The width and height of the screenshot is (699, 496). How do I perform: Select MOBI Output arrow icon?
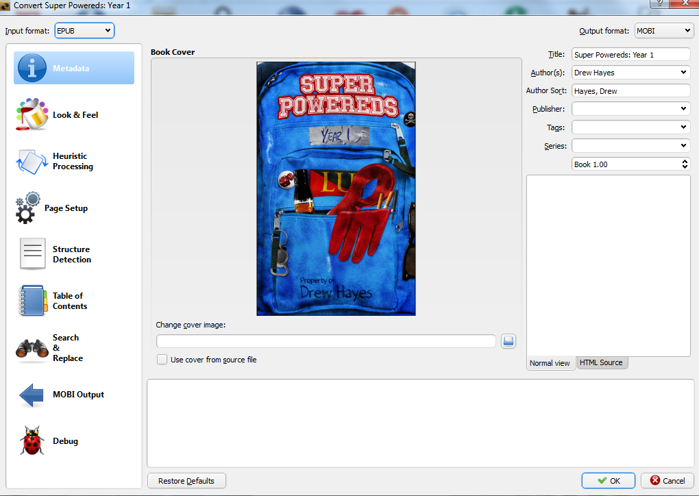click(x=32, y=395)
